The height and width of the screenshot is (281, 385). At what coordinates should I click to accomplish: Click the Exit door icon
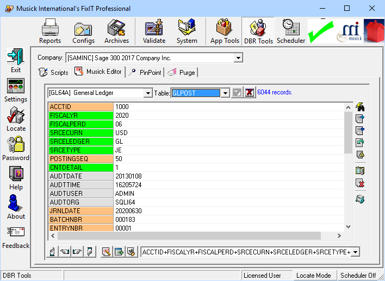pos(16,60)
